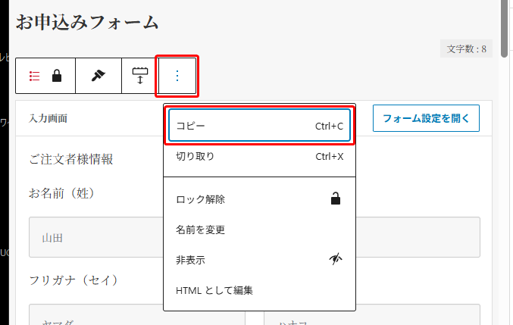The height and width of the screenshot is (325, 513).
Task: Click the lock icon in block toolbar
Action: coord(57,76)
